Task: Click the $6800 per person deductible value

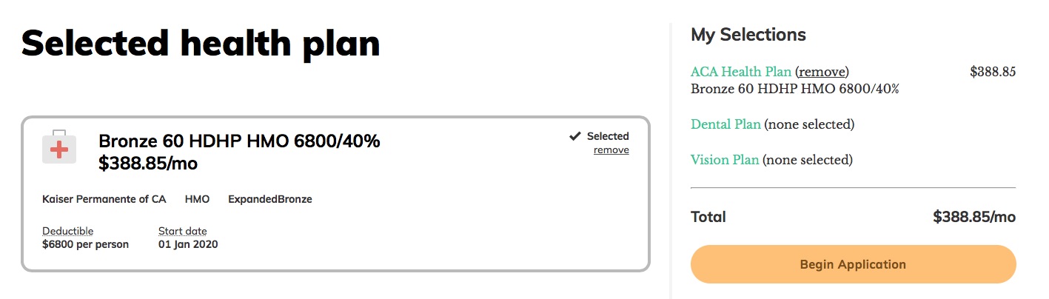Action: 85,244
